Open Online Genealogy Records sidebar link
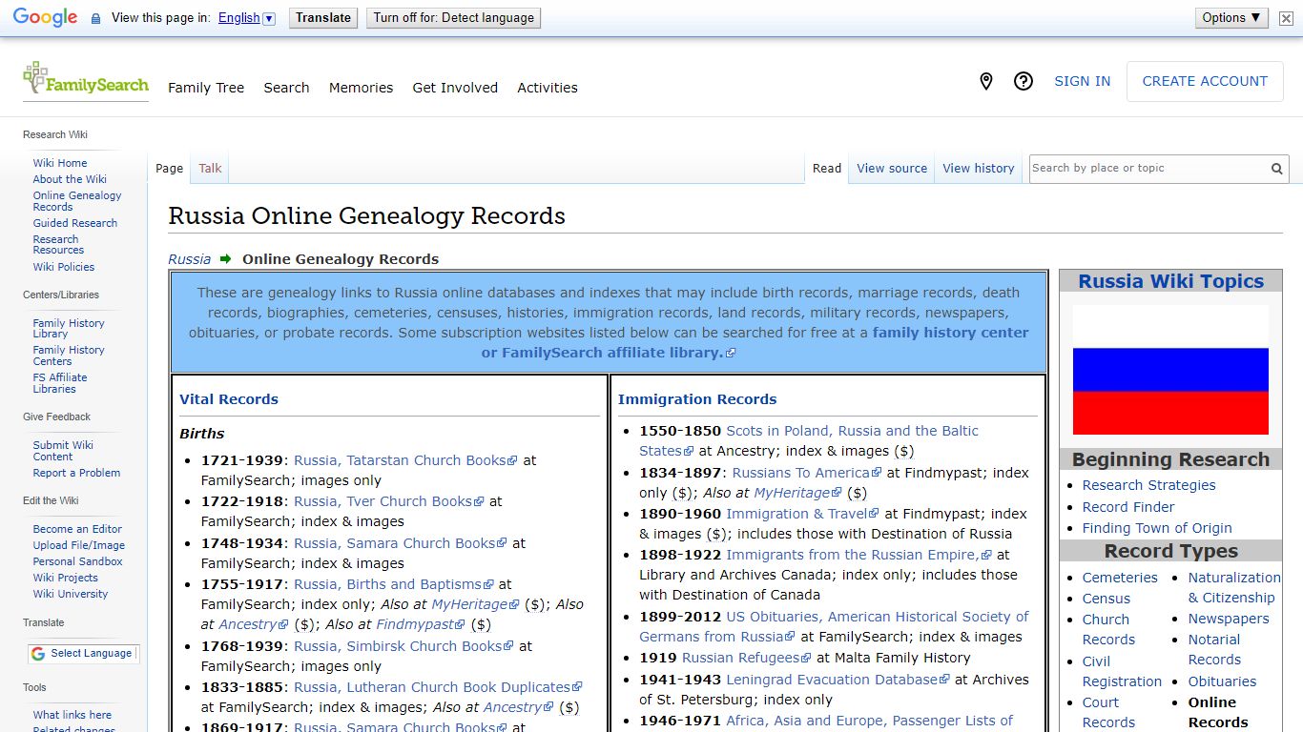The height and width of the screenshot is (732, 1303). (x=77, y=201)
